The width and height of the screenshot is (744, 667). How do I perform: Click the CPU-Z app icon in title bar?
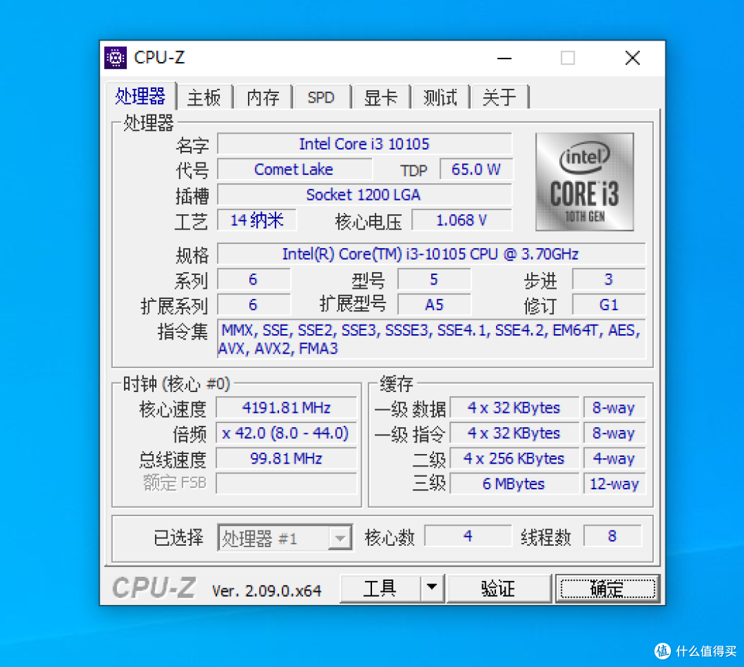coord(115,58)
